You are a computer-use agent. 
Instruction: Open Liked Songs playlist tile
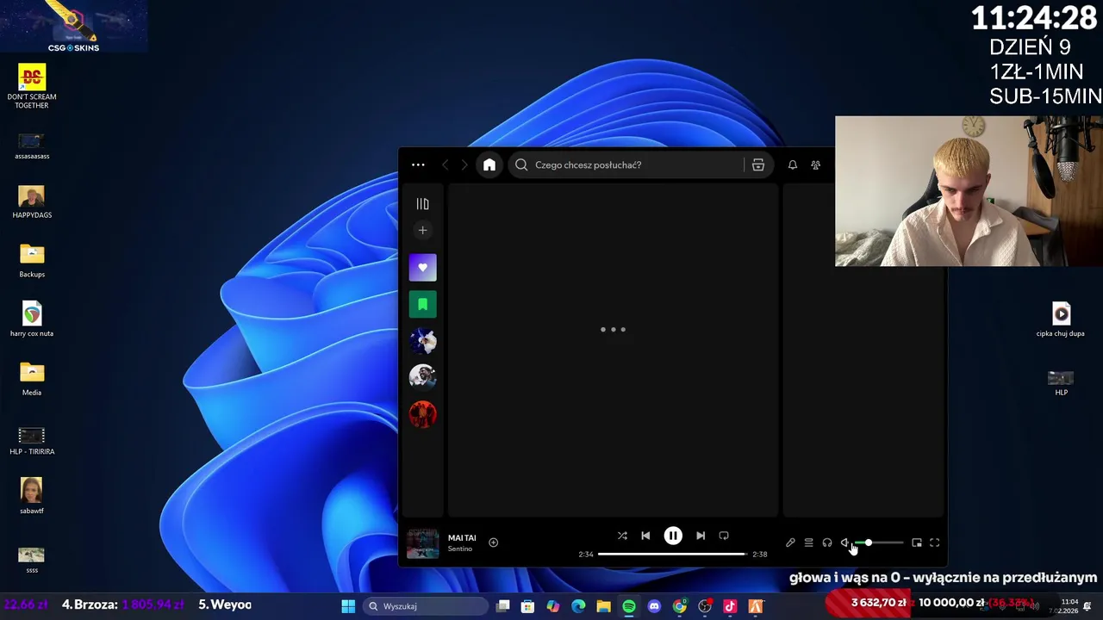(422, 267)
